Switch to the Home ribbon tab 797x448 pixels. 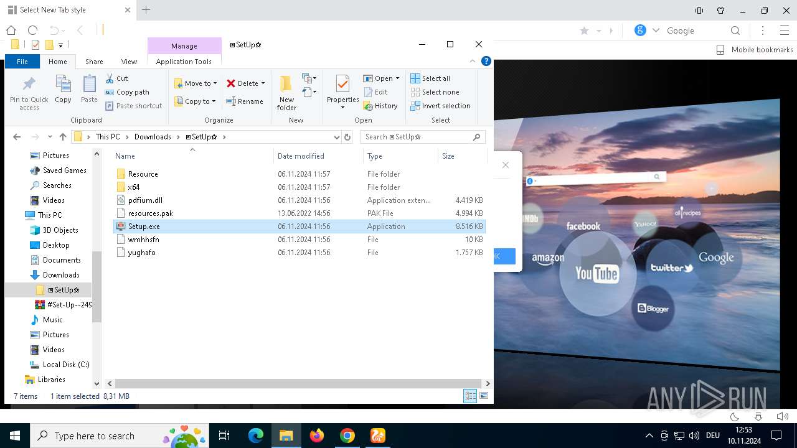coord(58,61)
